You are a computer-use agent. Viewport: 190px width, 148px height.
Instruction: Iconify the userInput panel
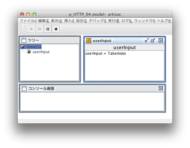(x=147, y=40)
